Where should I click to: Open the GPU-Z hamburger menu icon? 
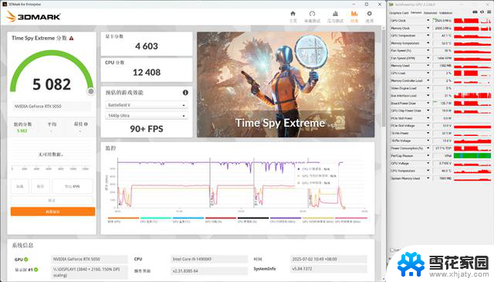[x=489, y=12]
